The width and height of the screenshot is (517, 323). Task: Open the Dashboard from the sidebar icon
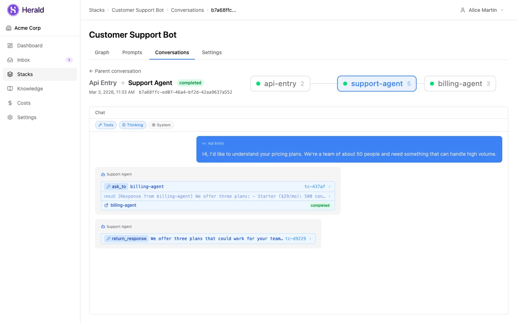(x=10, y=46)
